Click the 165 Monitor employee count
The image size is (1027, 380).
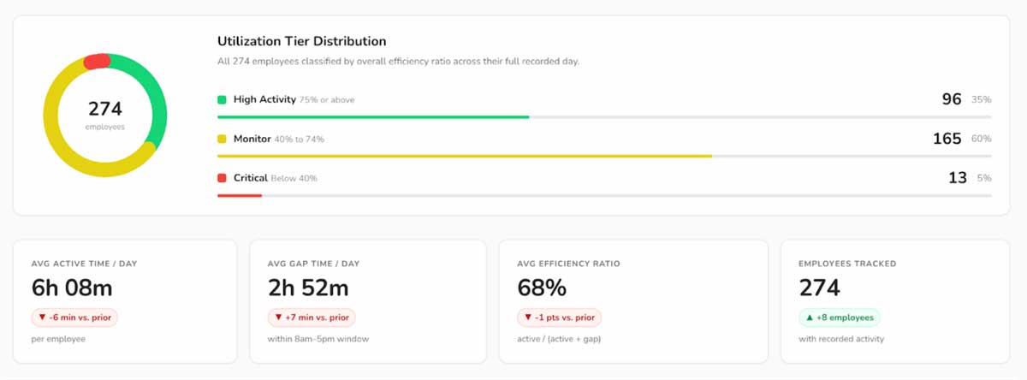(x=947, y=139)
